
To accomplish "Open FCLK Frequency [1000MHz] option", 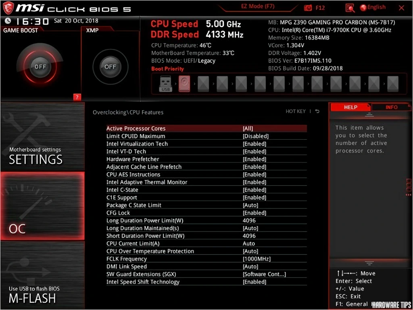I will tap(206, 259).
